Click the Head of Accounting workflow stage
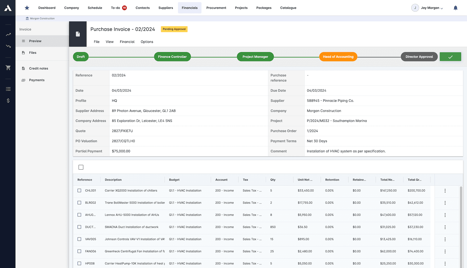Screen dimensions: 467x268 coord(338,56)
